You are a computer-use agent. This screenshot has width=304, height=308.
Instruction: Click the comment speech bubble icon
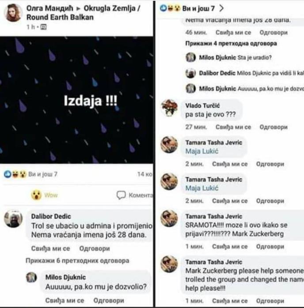click(121, 195)
